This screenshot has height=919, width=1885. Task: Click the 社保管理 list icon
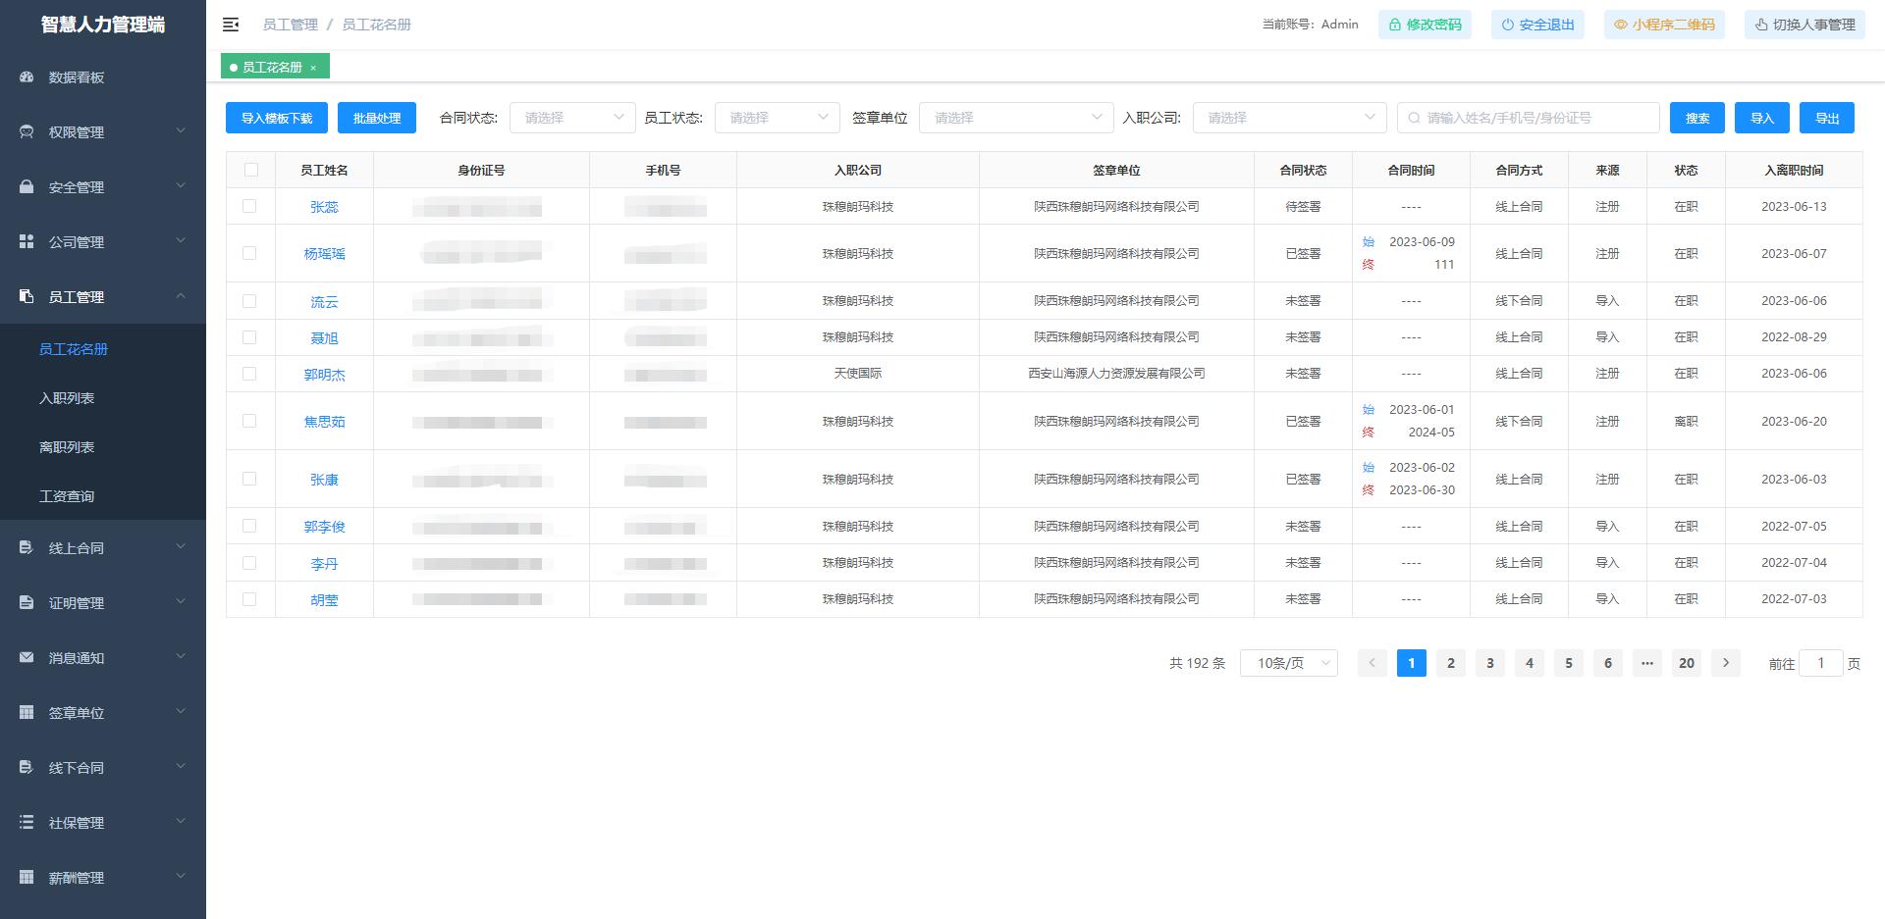pos(25,823)
